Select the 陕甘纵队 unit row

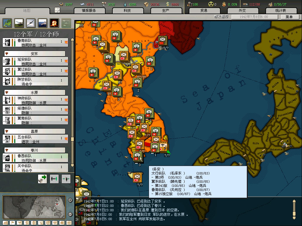tap(35, 81)
